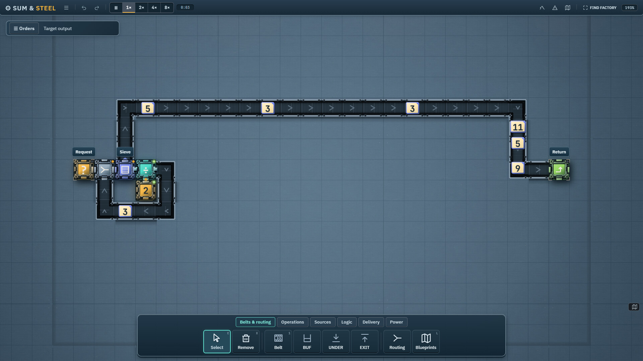Viewport: 643px width, 361px height.
Task: Select the yellow constant 2 source block
Action: pos(146,190)
